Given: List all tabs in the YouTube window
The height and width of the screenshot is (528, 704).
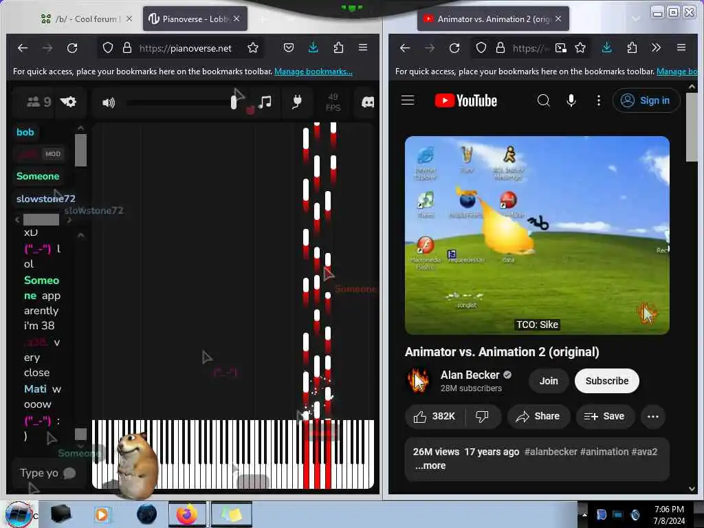Looking at the screenshot, I should pyautogui.click(x=636, y=19).
